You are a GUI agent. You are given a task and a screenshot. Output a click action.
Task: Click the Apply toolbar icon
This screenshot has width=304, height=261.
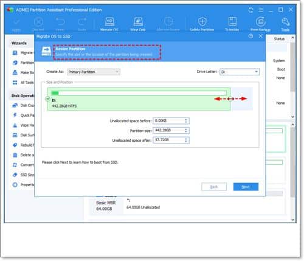coord(16,21)
